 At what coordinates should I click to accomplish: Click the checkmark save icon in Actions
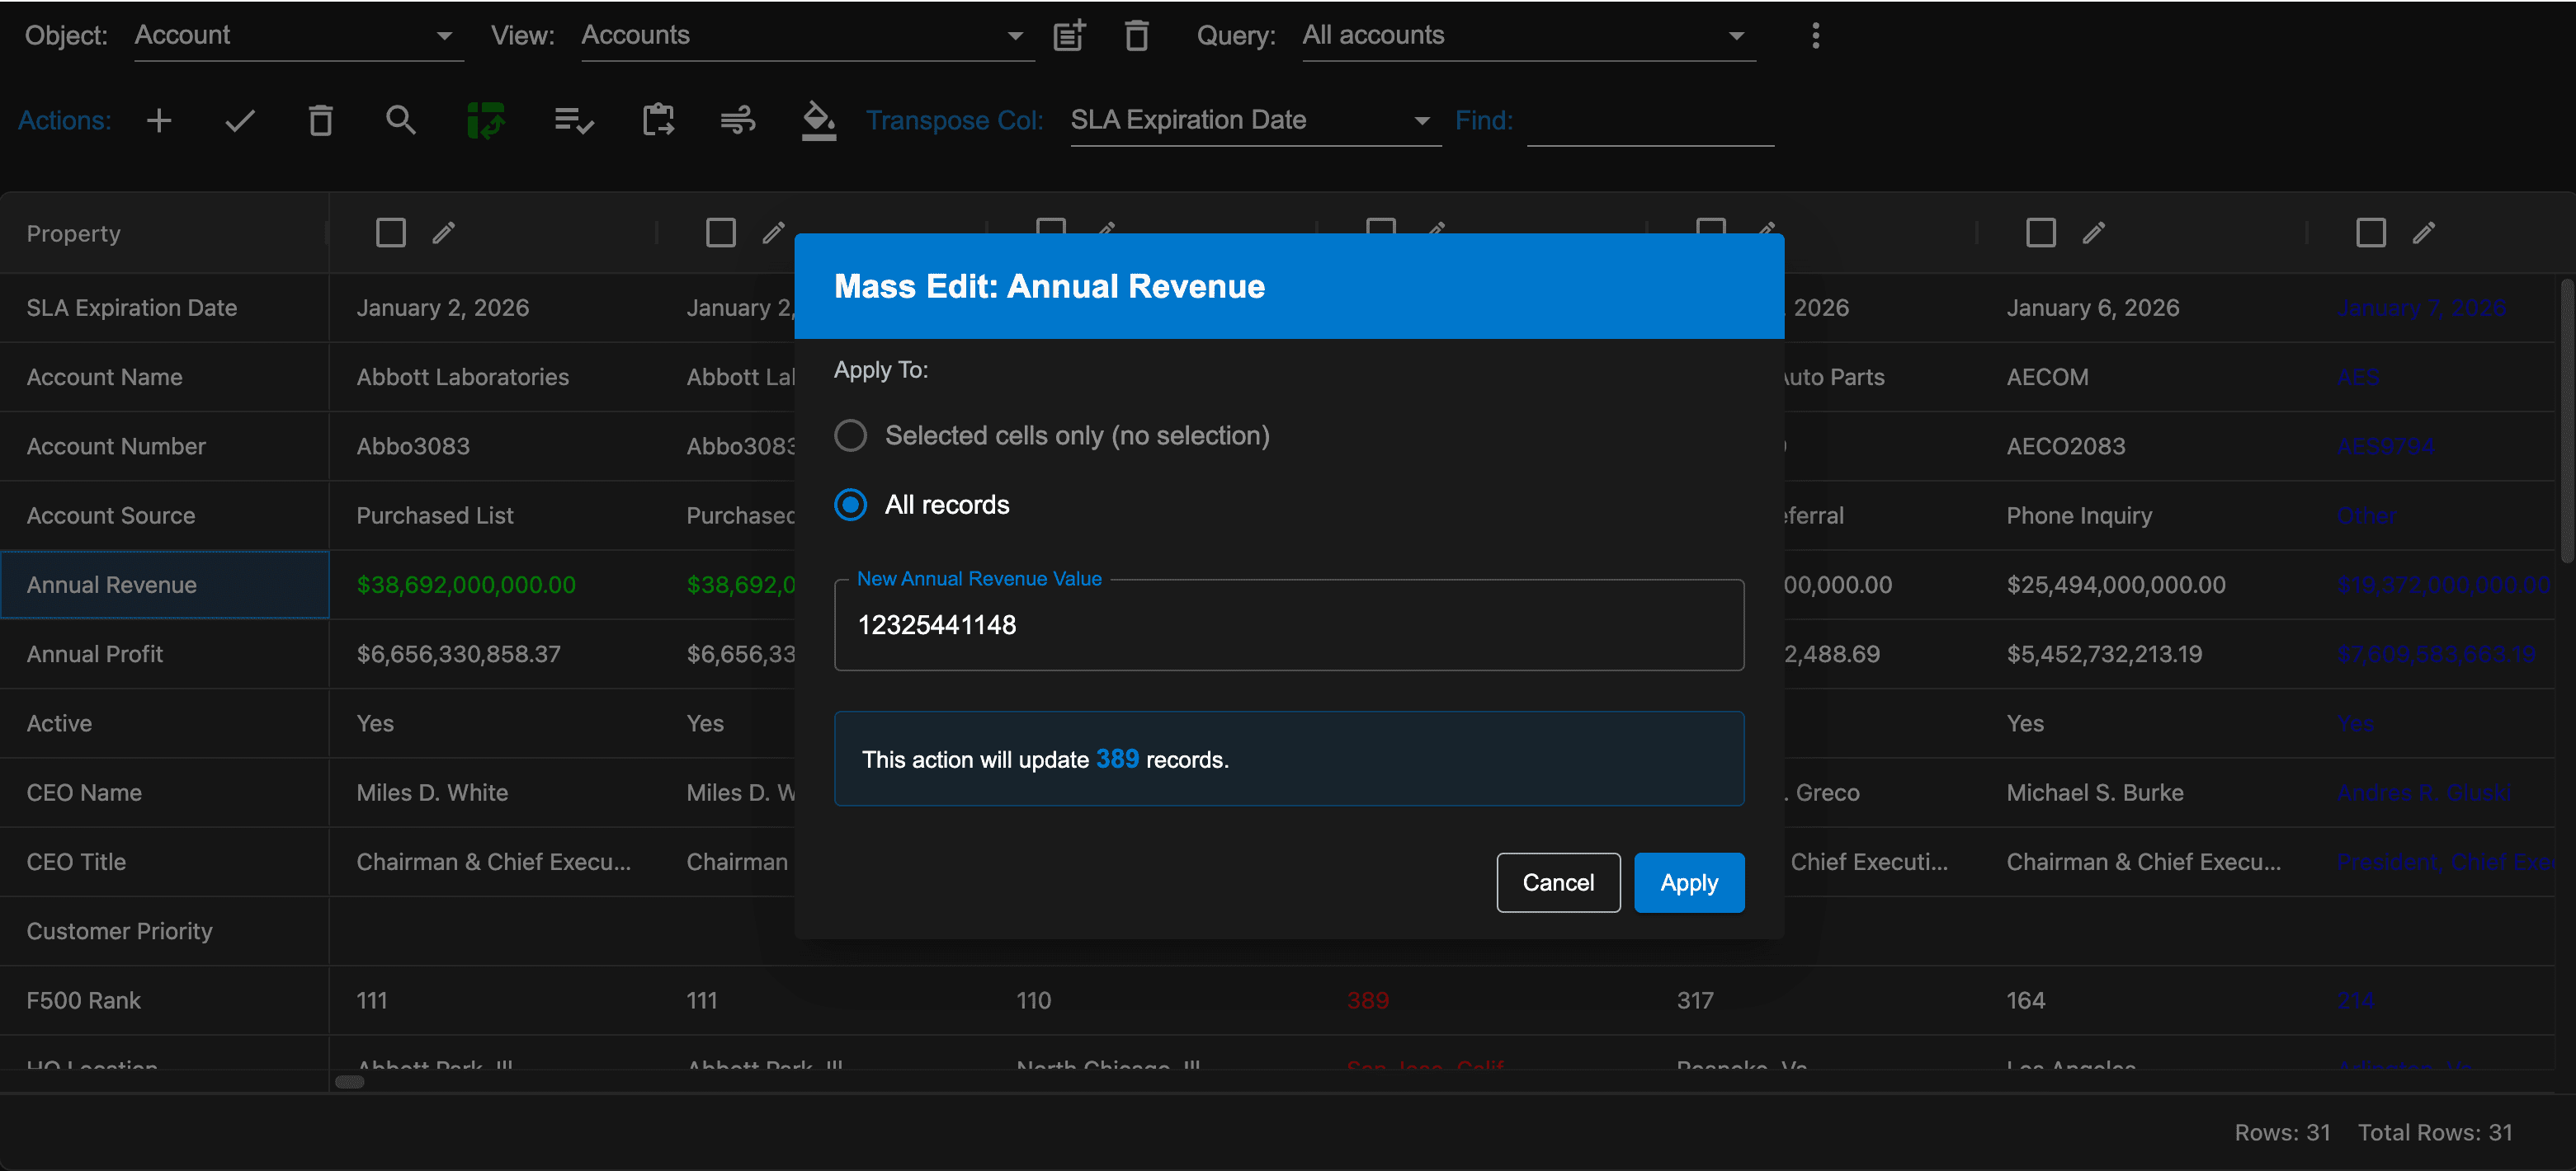coord(240,121)
